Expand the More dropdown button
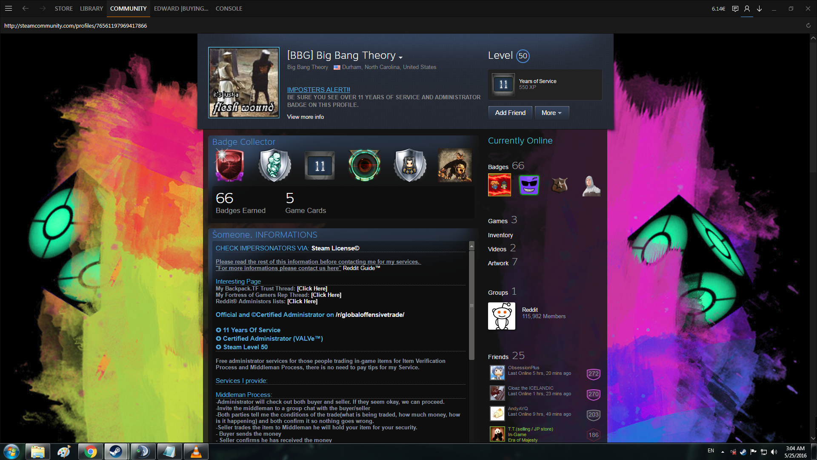Image resolution: width=817 pixels, height=460 pixels. click(551, 113)
